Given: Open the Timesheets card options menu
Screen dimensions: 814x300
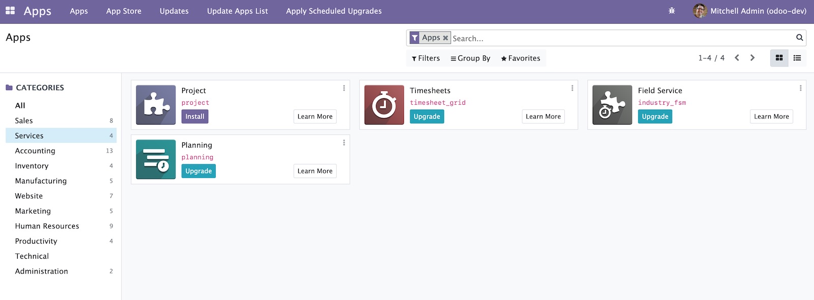Looking at the screenshot, I should point(572,88).
